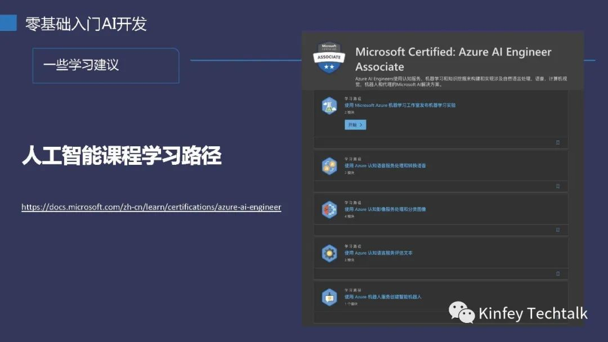Viewport: 608px width, 342px height.
Task: Click the 2 模块 count under machine learning path
Action: click(350, 112)
